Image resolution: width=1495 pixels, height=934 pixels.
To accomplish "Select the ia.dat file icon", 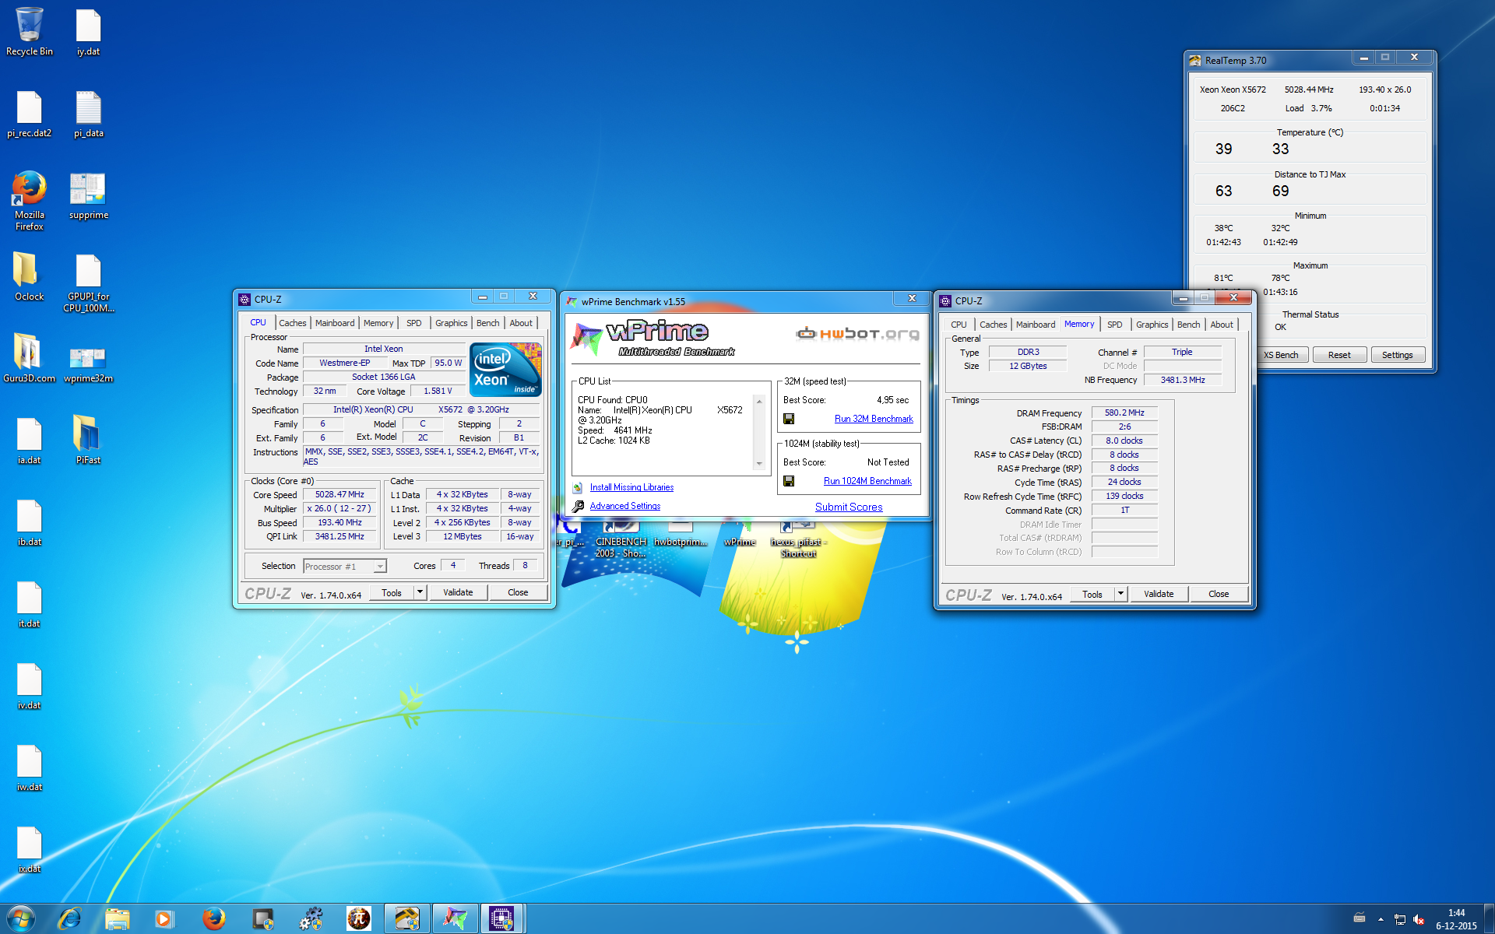I will click(30, 440).
